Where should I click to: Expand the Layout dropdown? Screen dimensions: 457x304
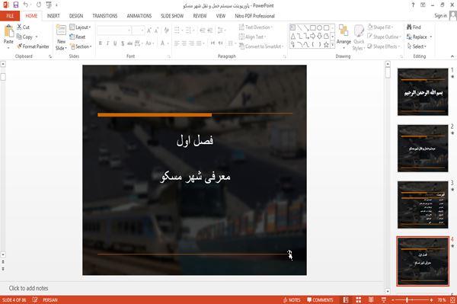80,27
